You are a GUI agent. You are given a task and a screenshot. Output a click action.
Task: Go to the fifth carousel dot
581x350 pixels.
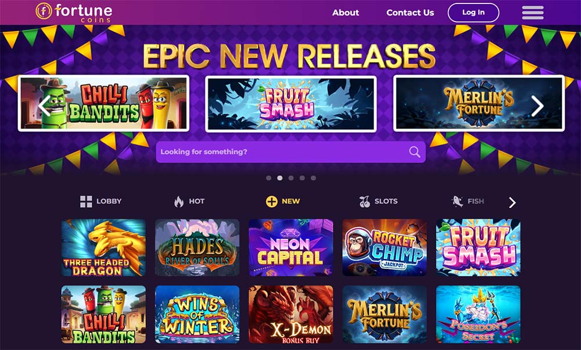(314, 178)
